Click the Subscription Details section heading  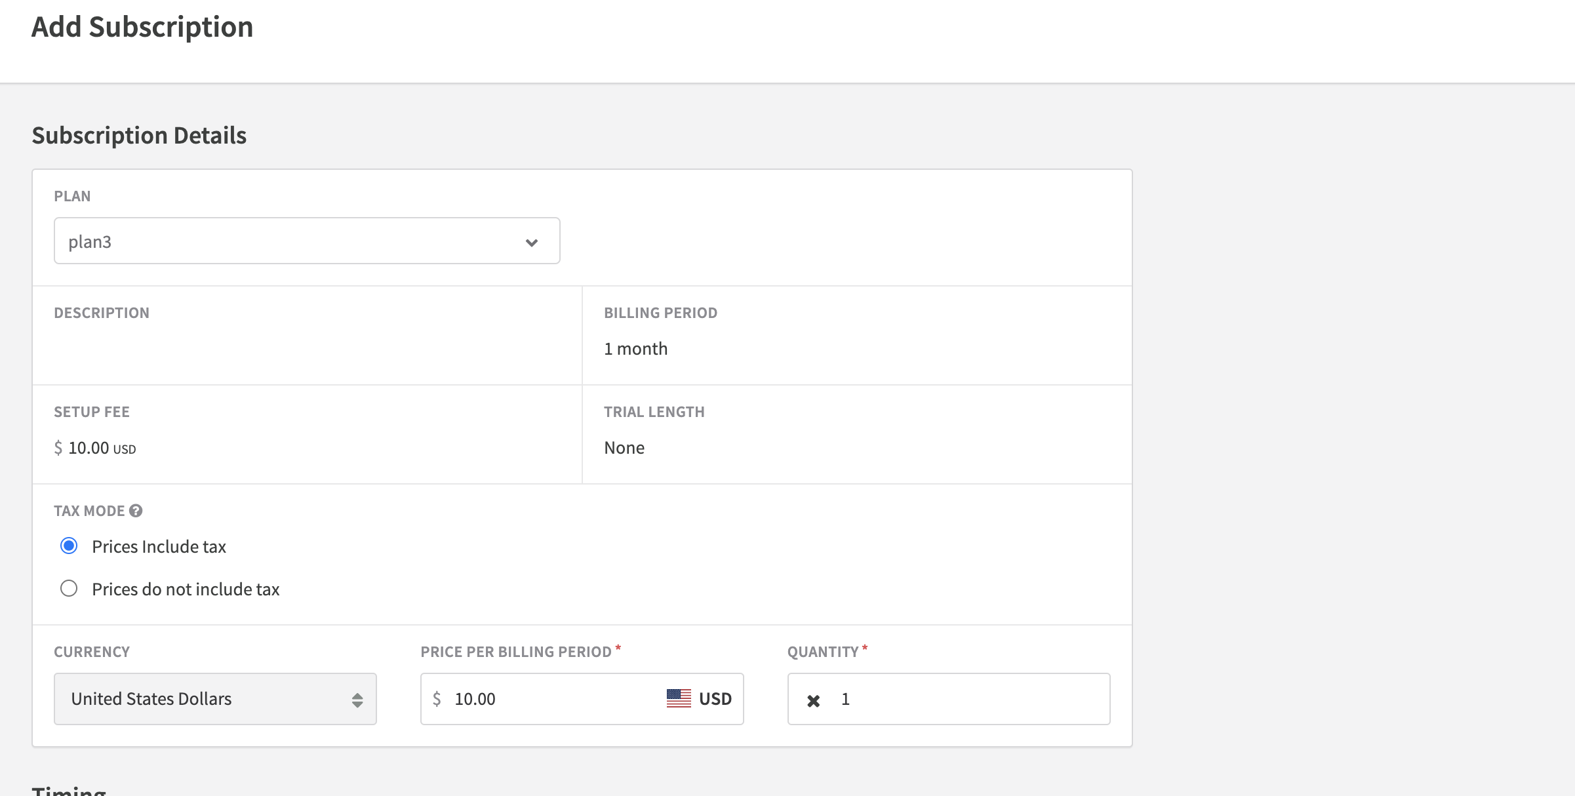coord(139,136)
